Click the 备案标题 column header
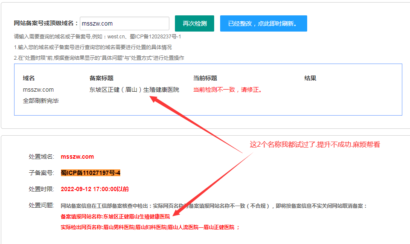Screen dimensions: 410x244 (x=101, y=78)
